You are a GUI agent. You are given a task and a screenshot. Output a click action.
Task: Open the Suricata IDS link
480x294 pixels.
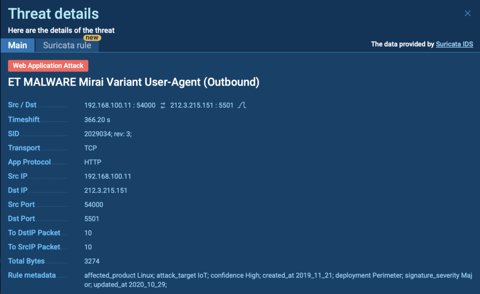pos(454,44)
